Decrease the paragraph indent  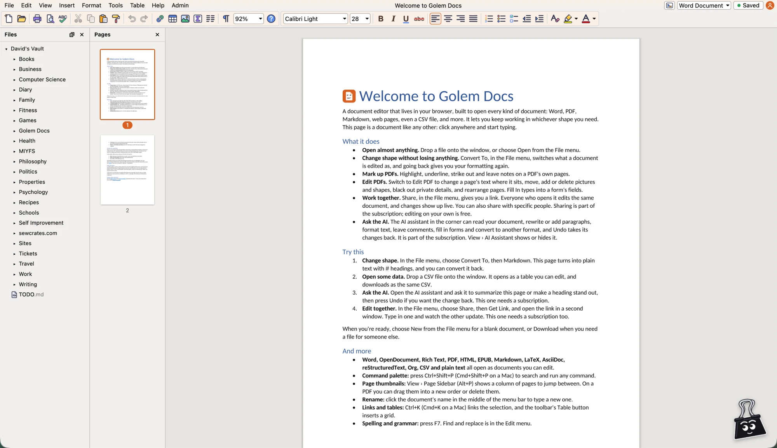pos(526,19)
